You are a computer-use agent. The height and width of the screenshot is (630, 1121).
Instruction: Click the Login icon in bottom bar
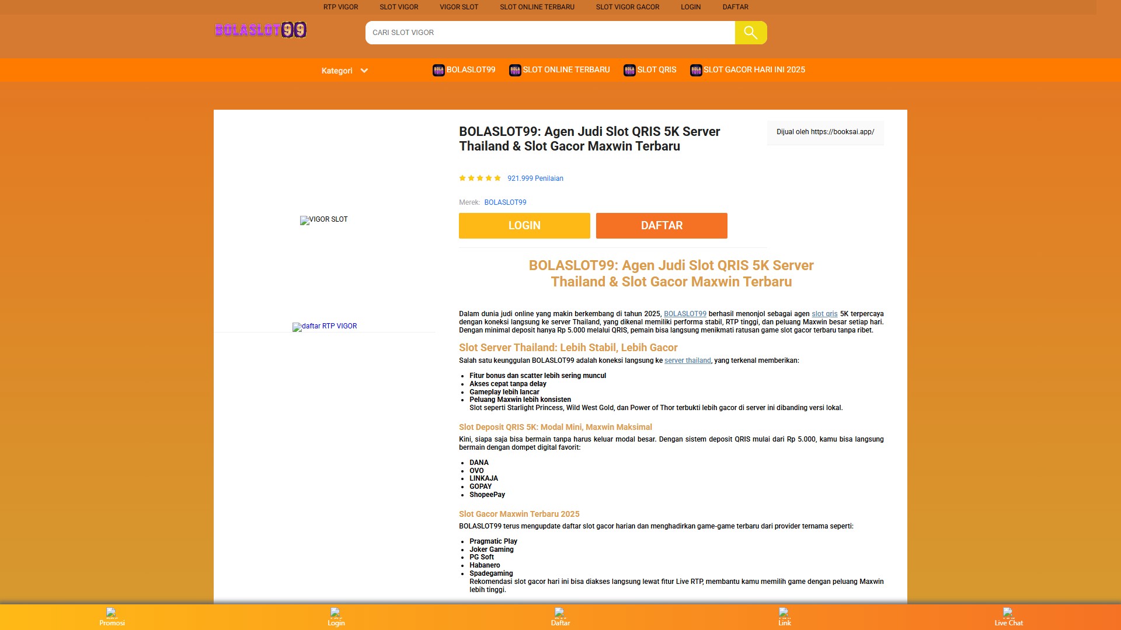coord(336,612)
